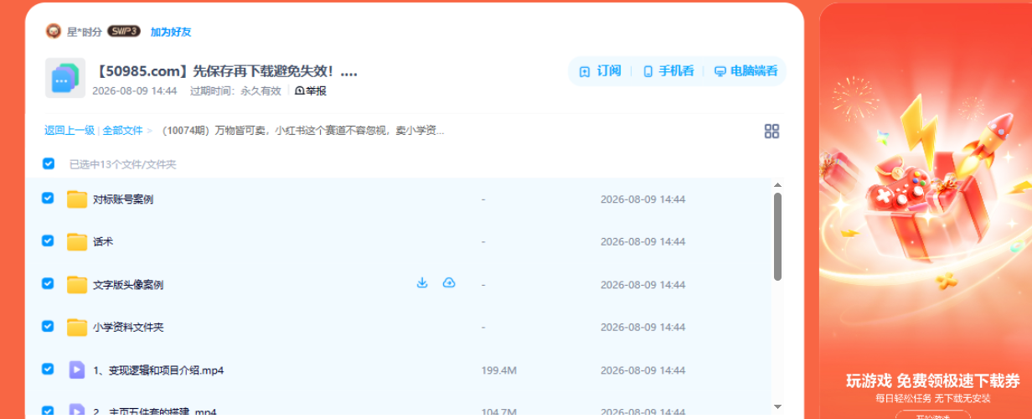This screenshot has height=419, width=1032.
Task: Click the 话术 folder name
Action: [103, 241]
